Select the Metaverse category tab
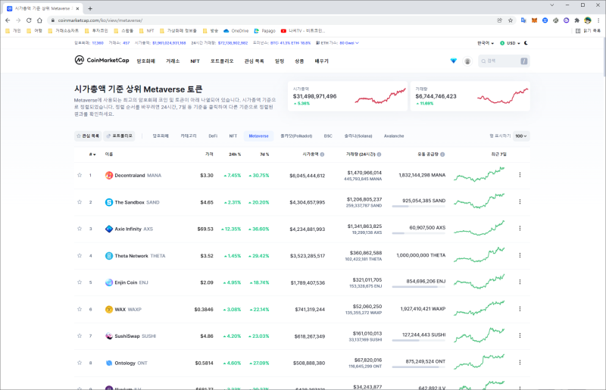The height and width of the screenshot is (390, 606). point(258,136)
